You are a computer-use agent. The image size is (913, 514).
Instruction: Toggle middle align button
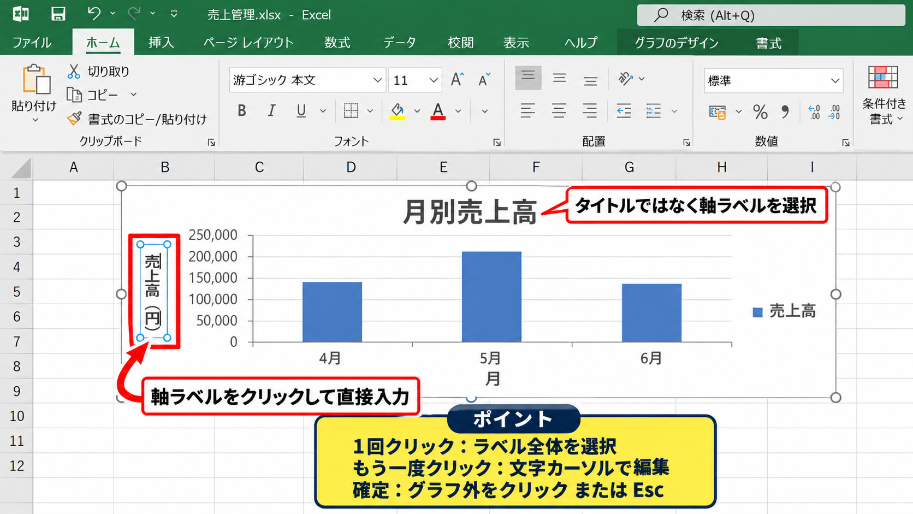pyautogui.click(x=559, y=78)
